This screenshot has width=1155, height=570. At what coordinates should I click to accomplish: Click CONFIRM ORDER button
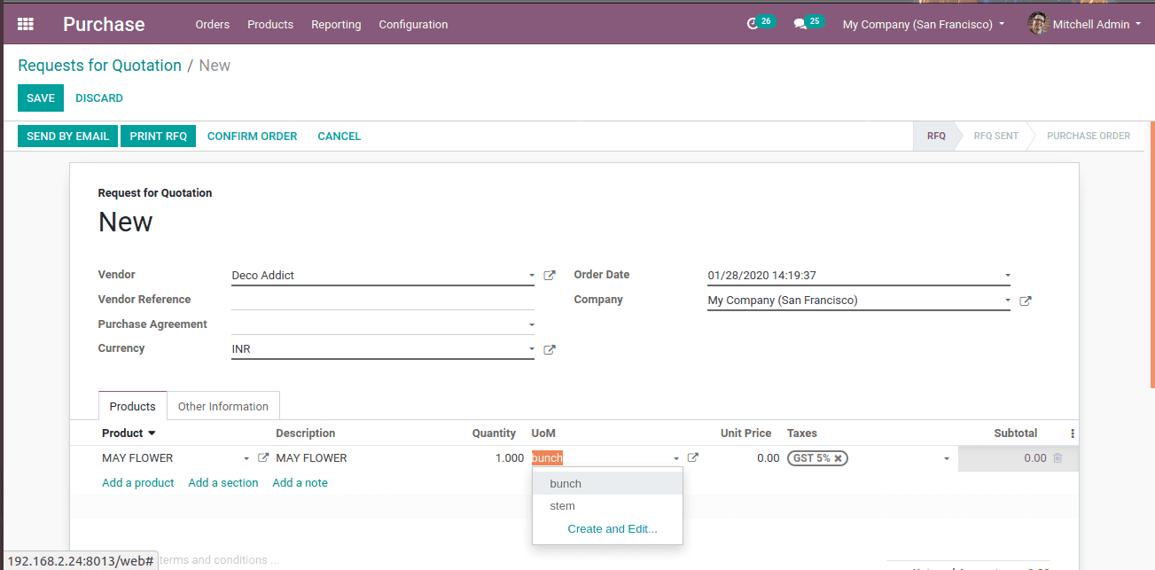[253, 136]
